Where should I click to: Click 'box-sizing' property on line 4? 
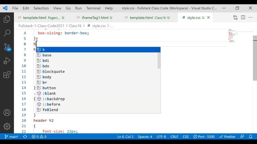coord(49,33)
